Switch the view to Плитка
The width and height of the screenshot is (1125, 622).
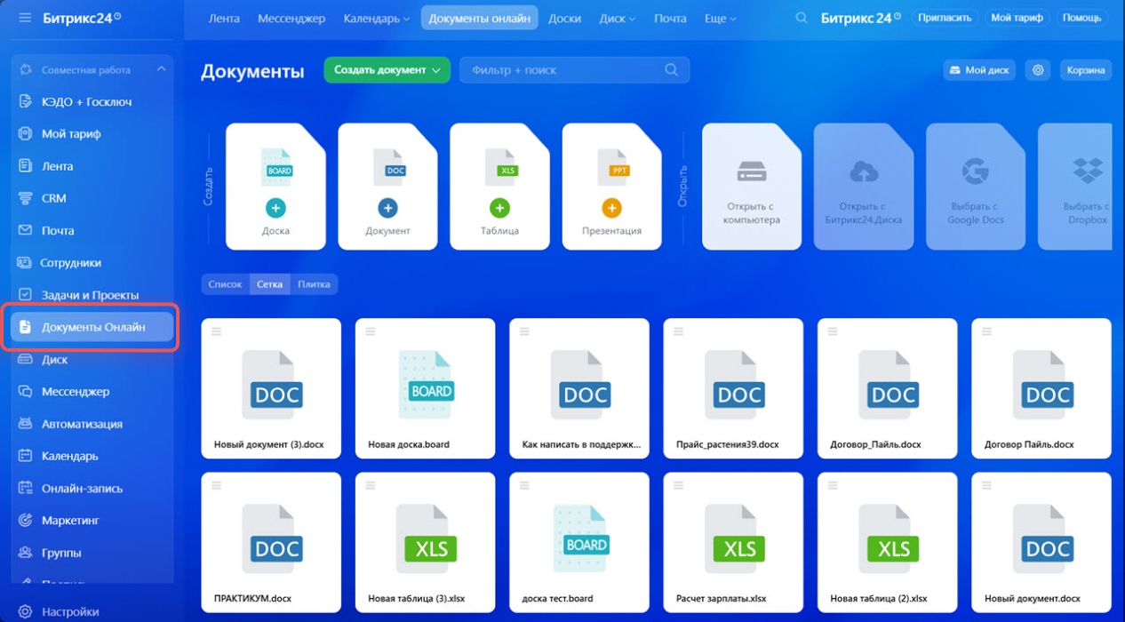tap(314, 284)
